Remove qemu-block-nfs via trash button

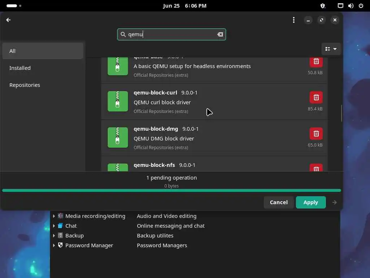click(316, 168)
